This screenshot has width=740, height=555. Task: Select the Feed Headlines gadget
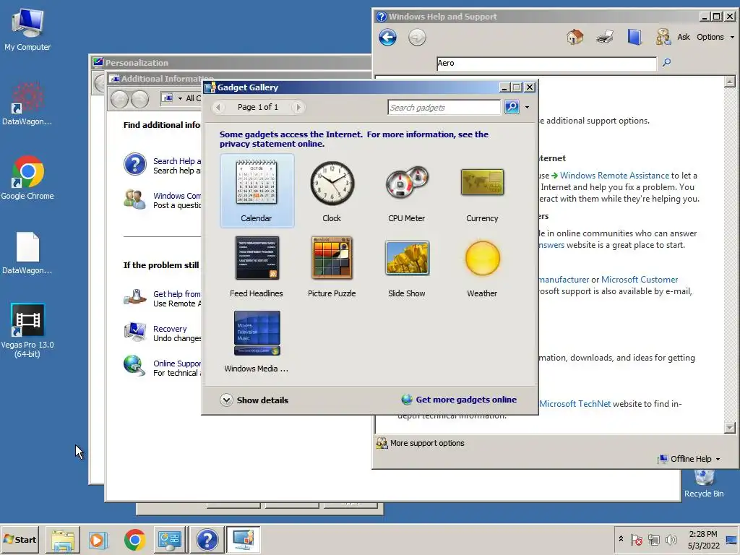(x=257, y=266)
